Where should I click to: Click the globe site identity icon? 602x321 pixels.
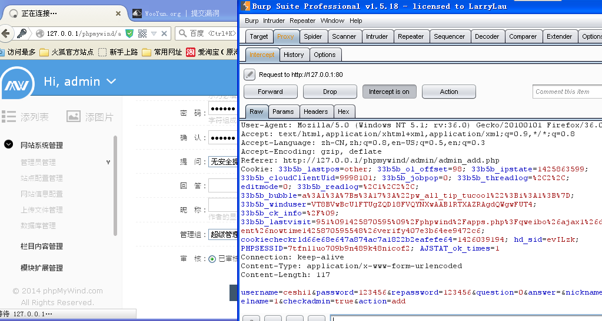pyautogui.click(x=40, y=33)
